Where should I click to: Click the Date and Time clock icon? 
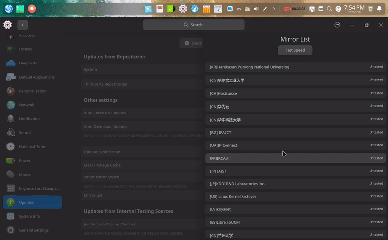click(x=10, y=146)
